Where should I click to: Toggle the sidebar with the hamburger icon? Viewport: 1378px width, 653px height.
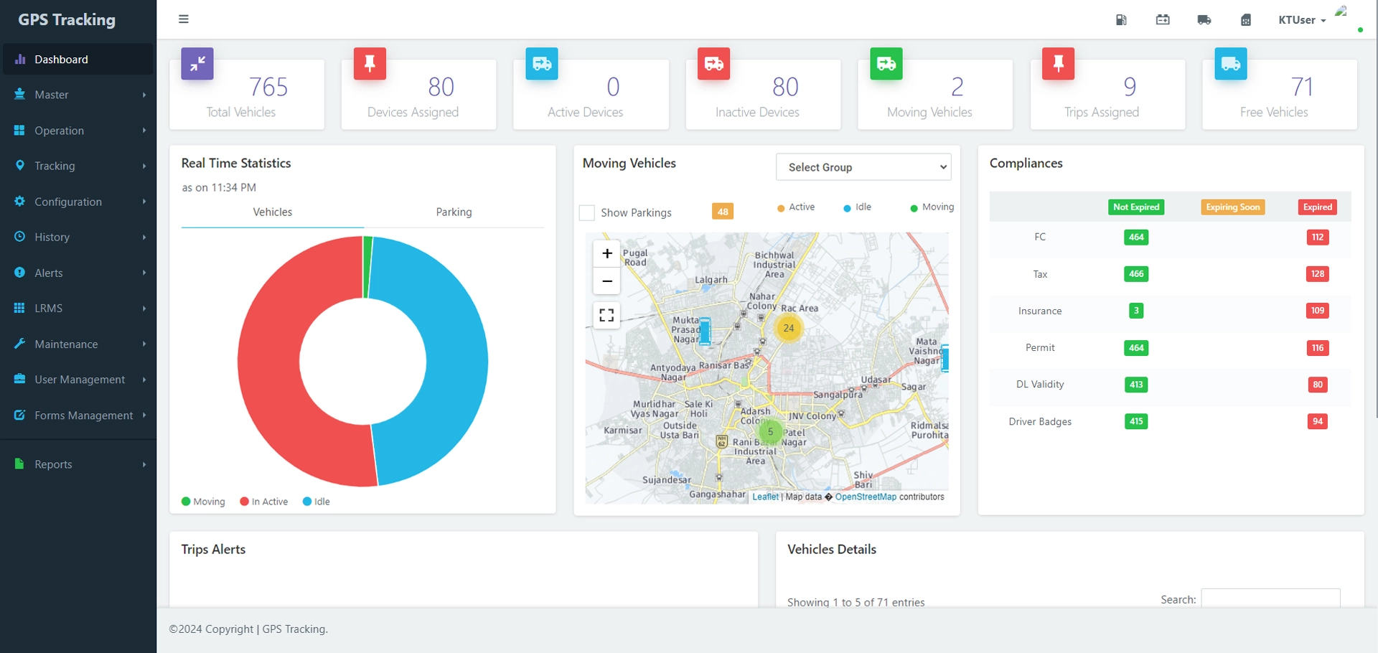pyautogui.click(x=184, y=19)
